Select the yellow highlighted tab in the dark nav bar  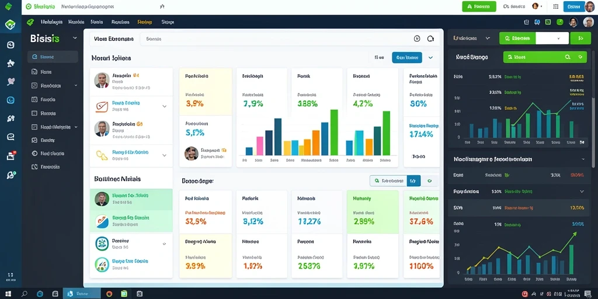pyautogui.click(x=145, y=22)
